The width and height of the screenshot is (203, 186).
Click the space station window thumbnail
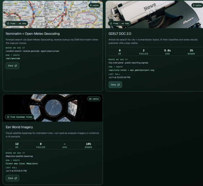(x=53, y=108)
